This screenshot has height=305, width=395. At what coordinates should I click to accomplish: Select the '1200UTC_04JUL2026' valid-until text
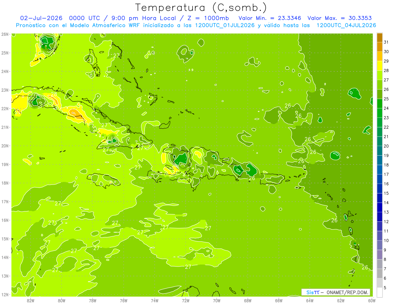point(346,25)
